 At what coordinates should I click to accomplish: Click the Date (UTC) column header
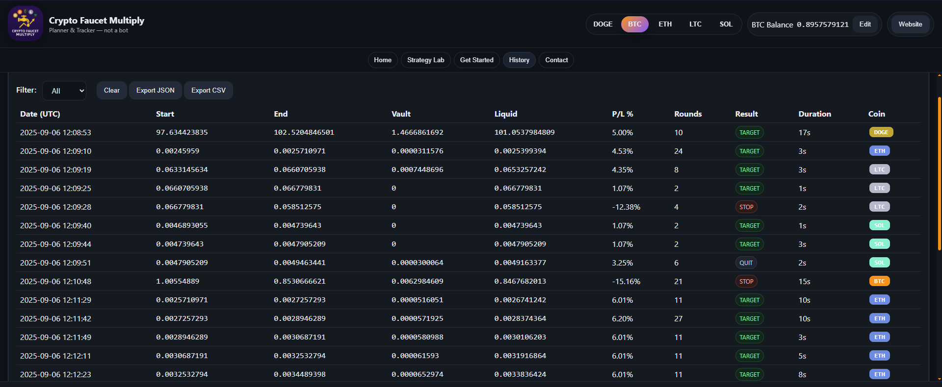40,114
